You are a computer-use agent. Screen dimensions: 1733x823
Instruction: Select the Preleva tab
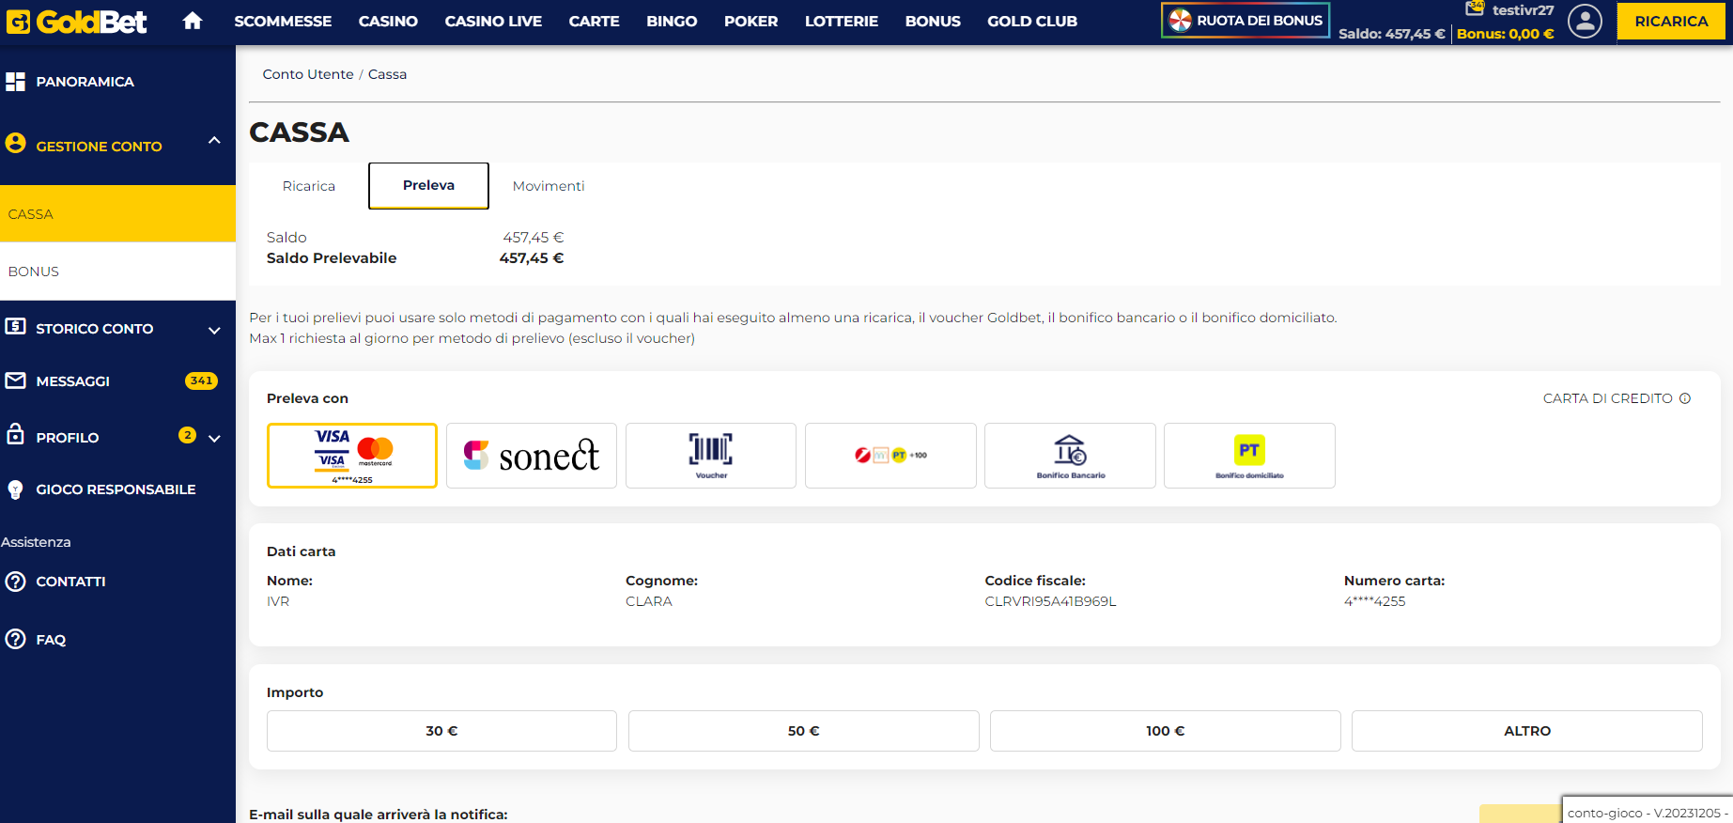coord(428,185)
